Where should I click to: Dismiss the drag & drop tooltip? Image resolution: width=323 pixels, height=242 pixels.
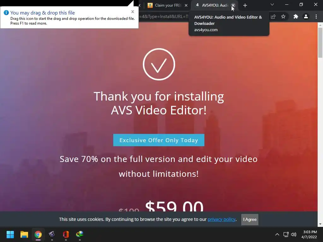pyautogui.click(x=133, y=12)
